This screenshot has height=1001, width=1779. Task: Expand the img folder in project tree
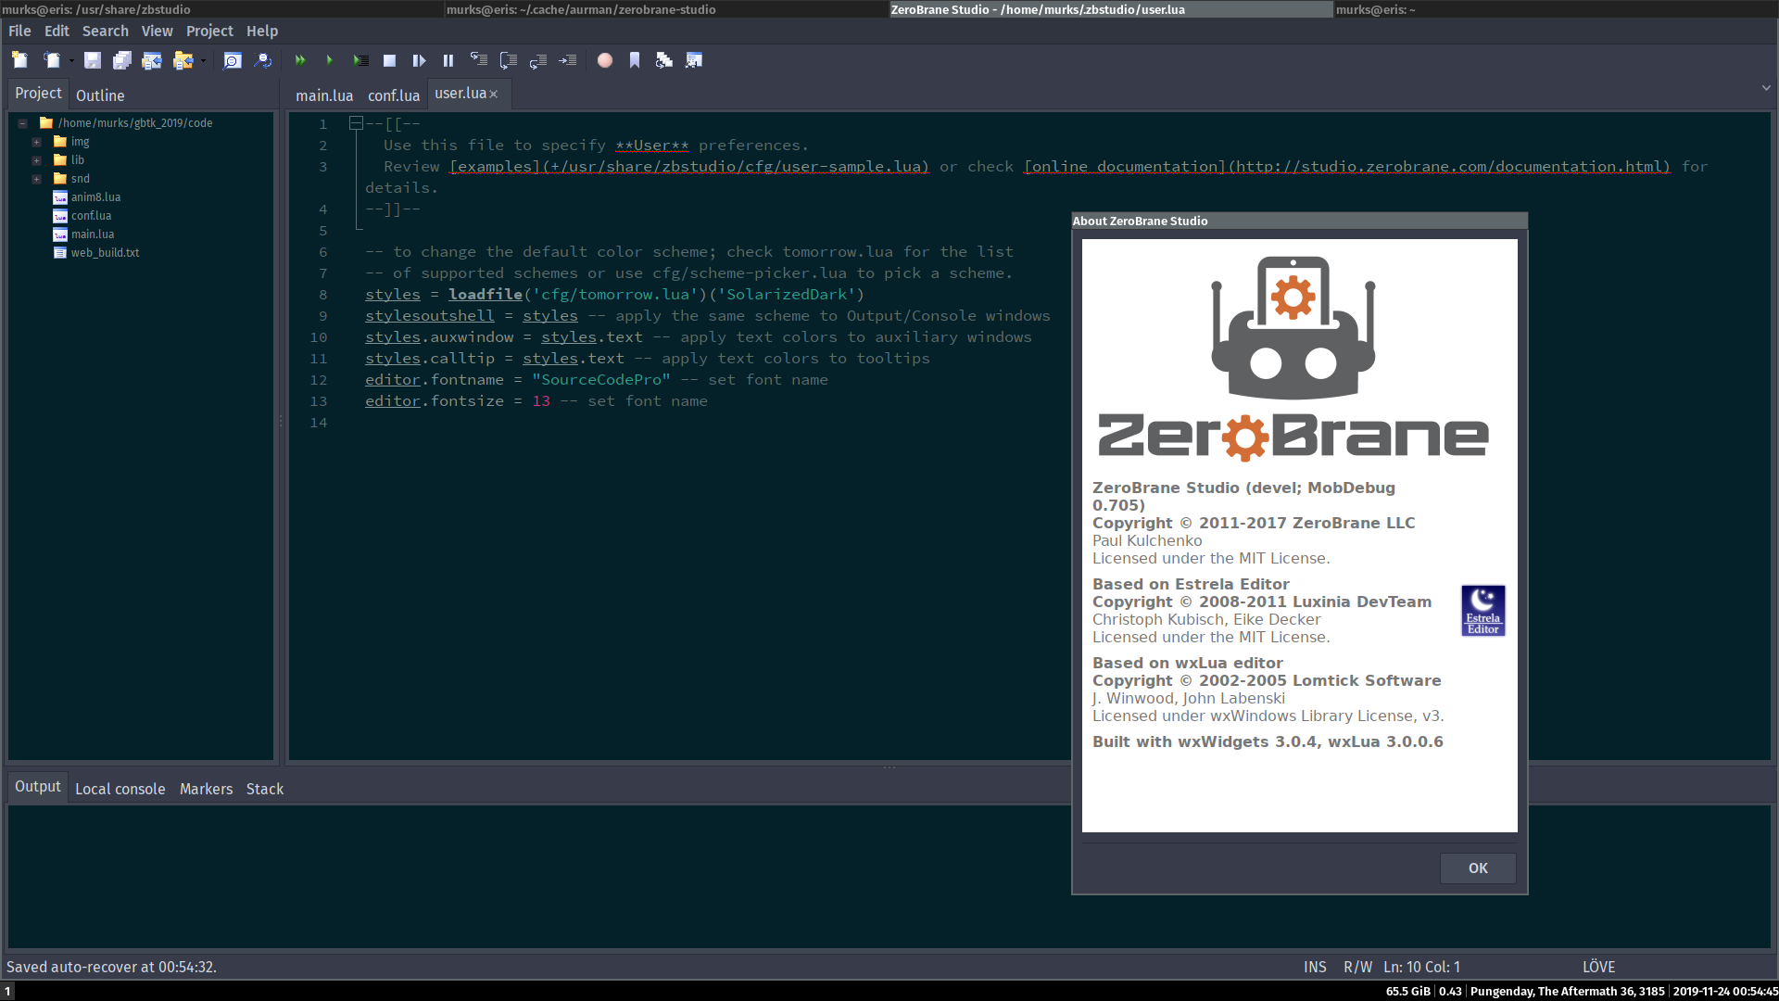pyautogui.click(x=36, y=142)
